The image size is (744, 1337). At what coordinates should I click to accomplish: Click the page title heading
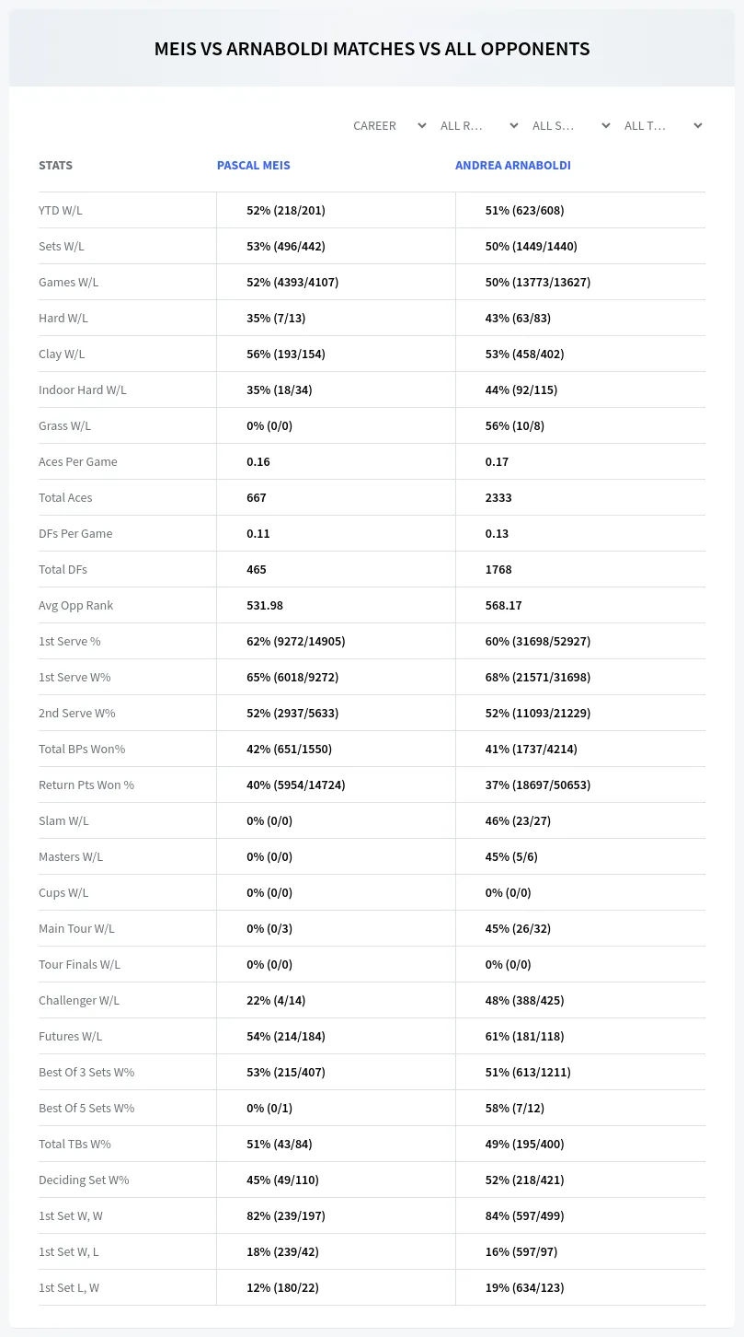[x=372, y=49]
